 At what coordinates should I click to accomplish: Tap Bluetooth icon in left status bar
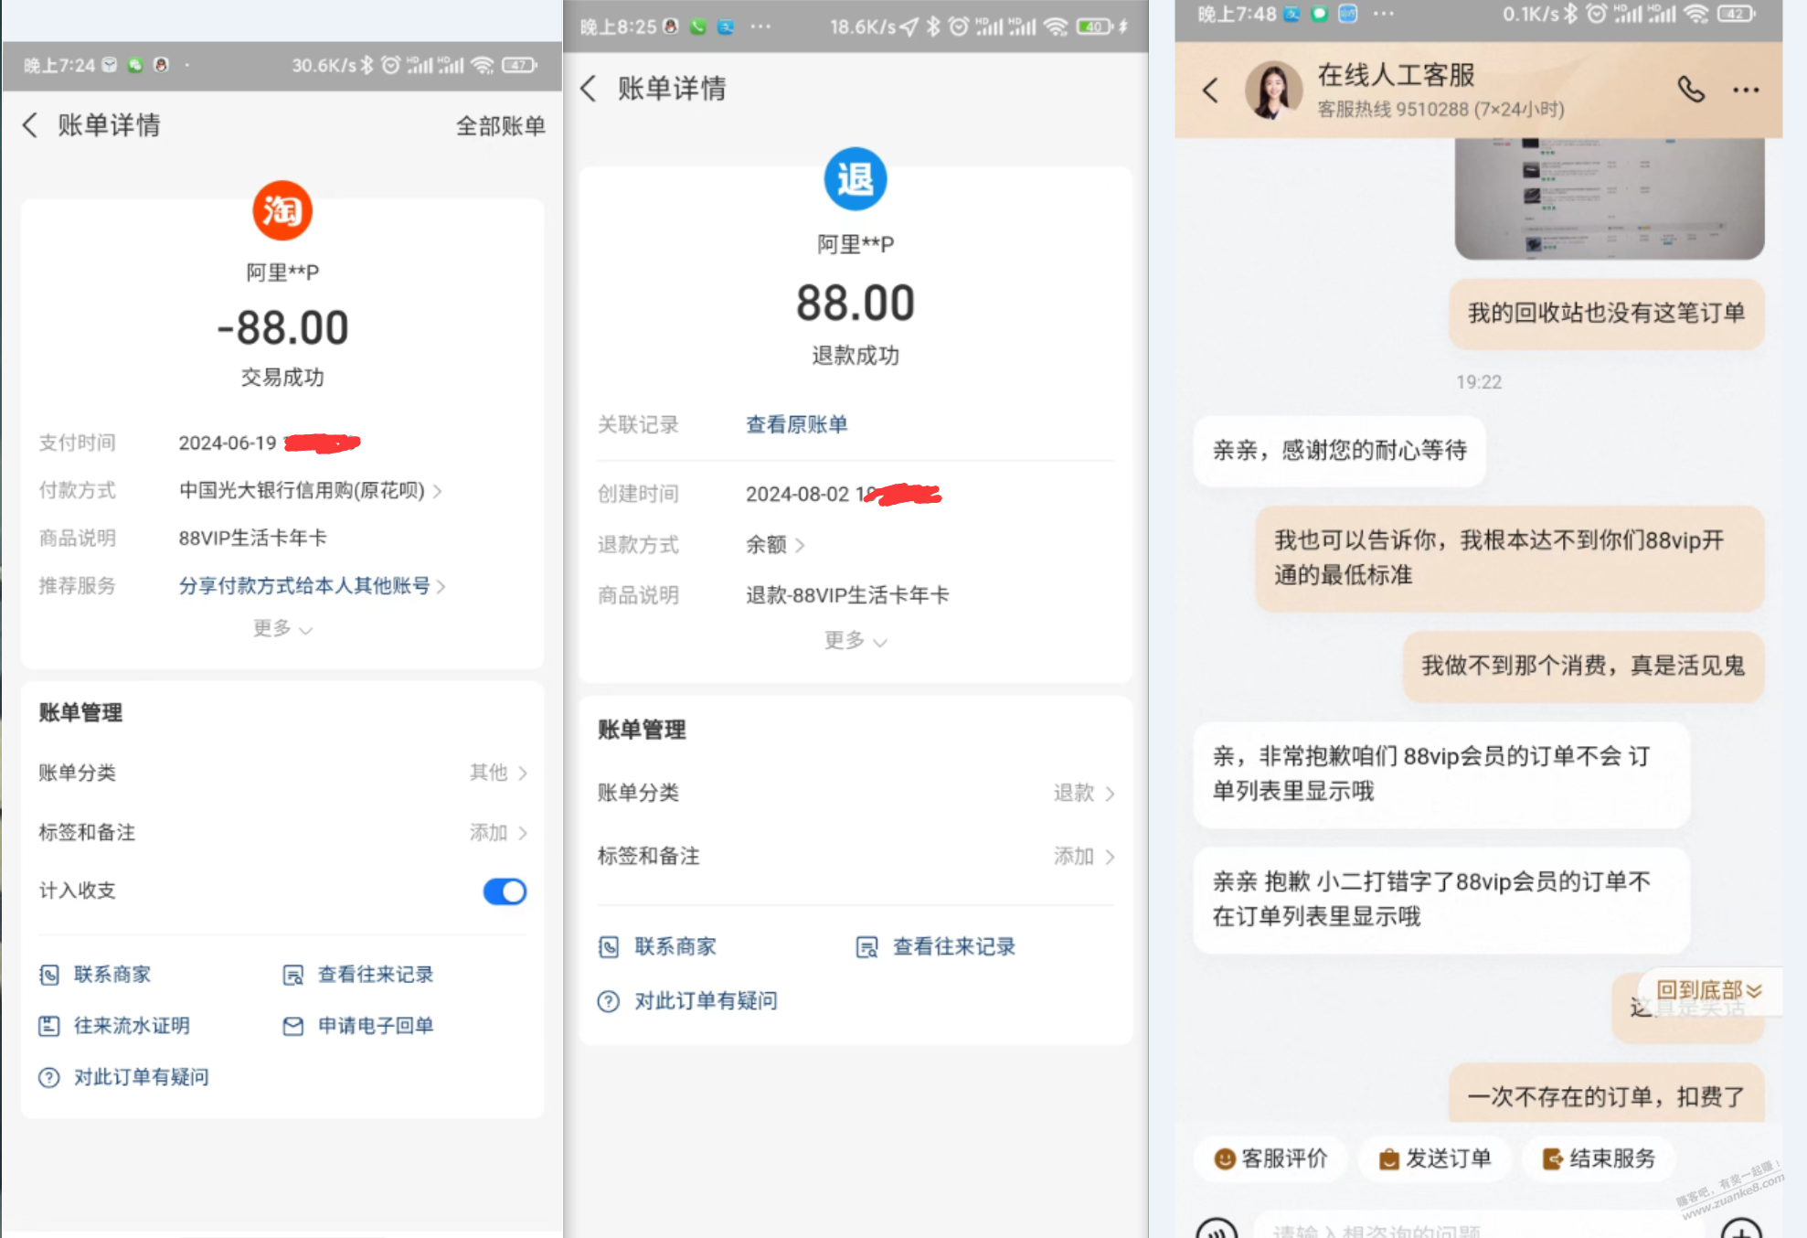(x=367, y=65)
